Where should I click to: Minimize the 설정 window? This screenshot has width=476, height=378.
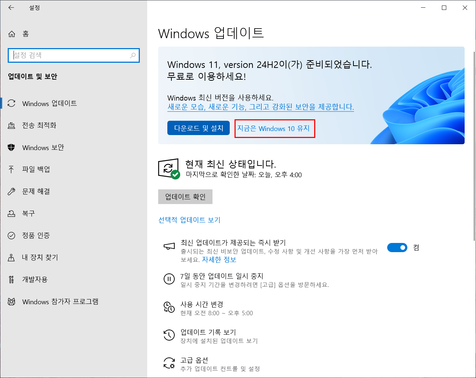(x=423, y=8)
